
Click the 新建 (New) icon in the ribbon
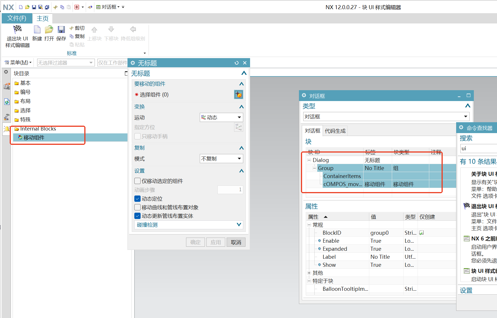coord(37,30)
